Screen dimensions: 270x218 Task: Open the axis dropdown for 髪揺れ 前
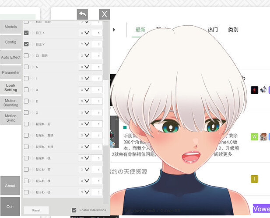tap(84, 124)
